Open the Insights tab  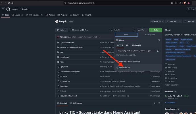pos(87,15)
